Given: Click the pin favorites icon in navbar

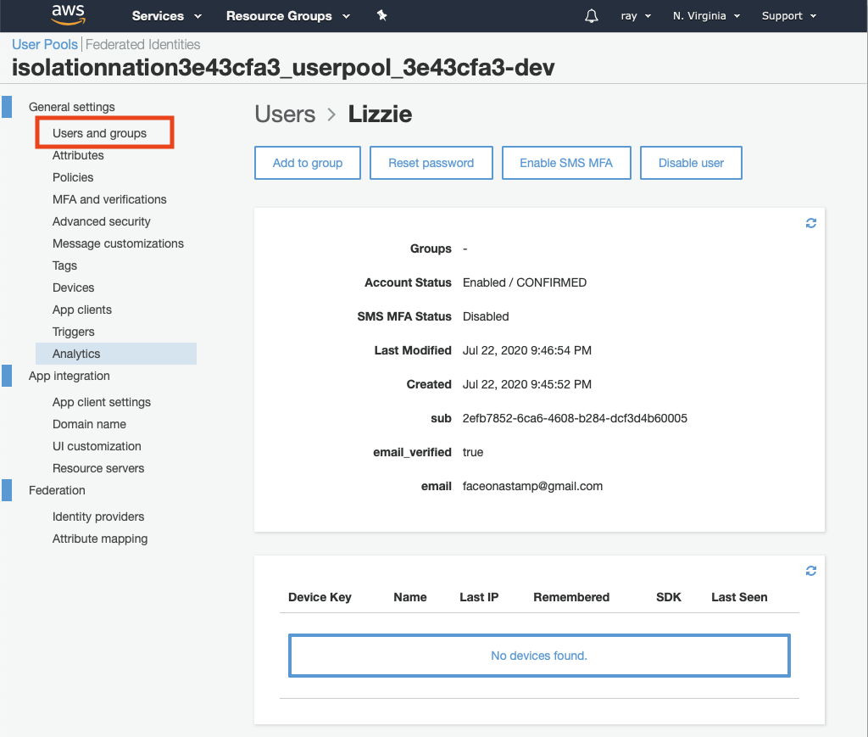Looking at the screenshot, I should (381, 15).
